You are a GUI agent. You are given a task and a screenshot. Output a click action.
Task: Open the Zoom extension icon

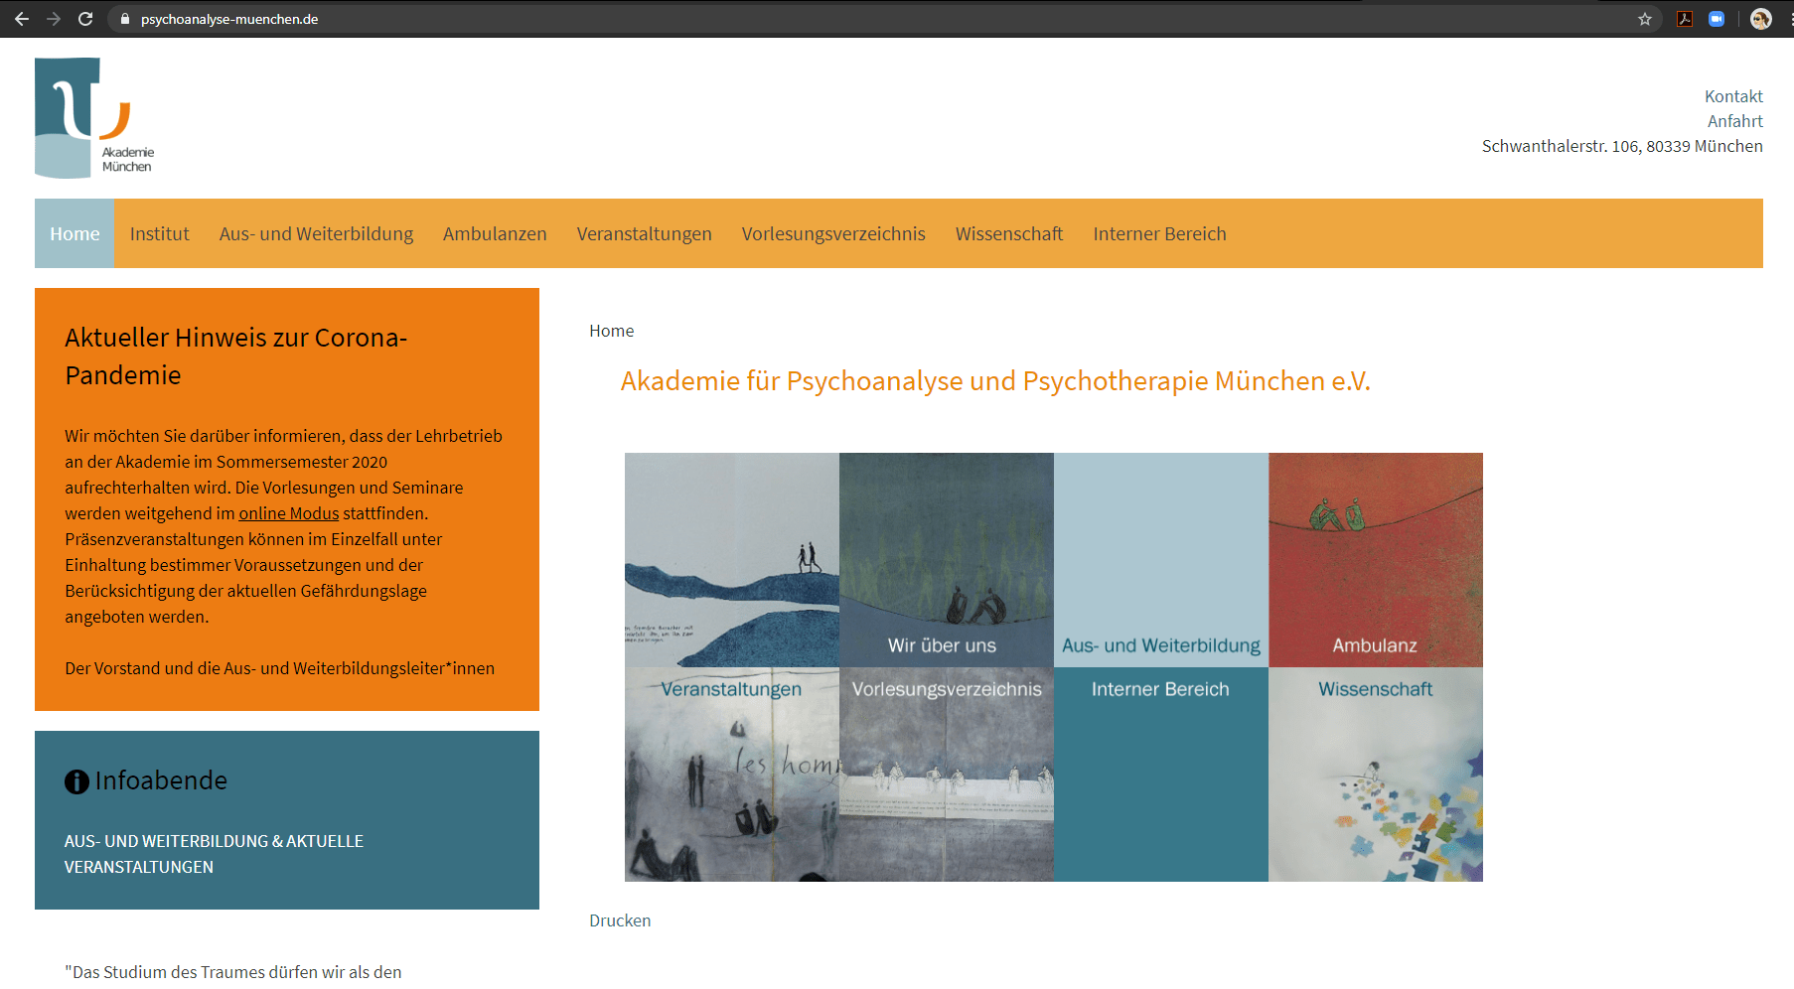pos(1717,19)
